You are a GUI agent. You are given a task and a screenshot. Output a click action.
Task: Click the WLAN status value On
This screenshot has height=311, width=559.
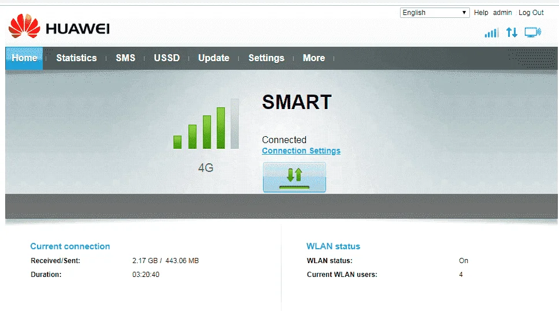pyautogui.click(x=464, y=261)
